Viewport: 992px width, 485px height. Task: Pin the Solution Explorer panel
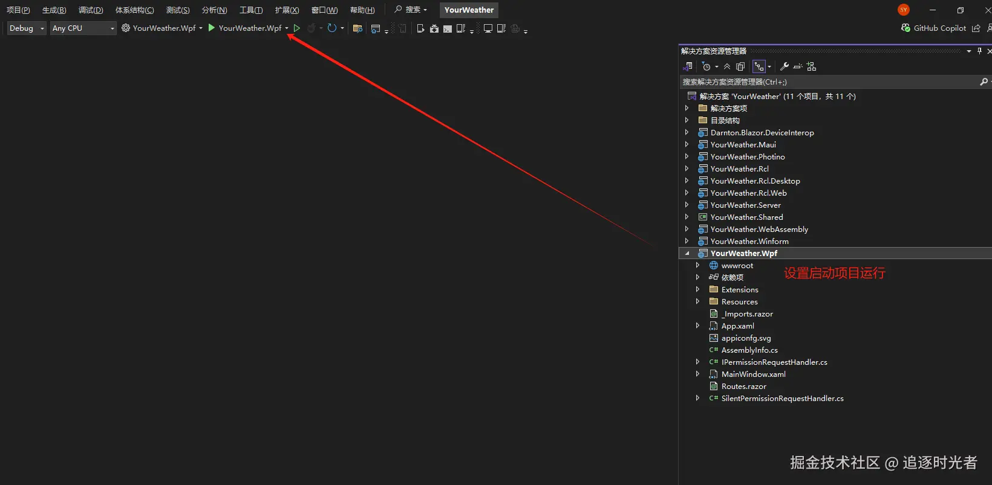click(980, 51)
